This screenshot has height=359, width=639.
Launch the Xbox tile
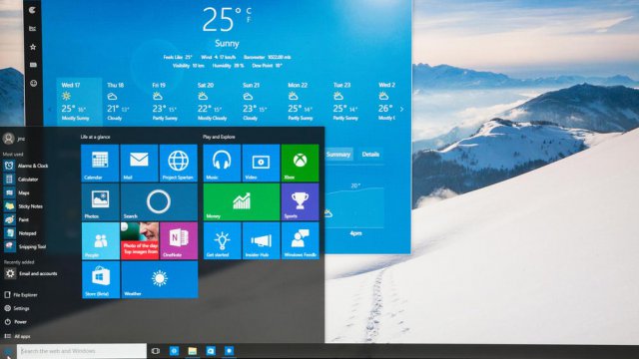[300, 163]
